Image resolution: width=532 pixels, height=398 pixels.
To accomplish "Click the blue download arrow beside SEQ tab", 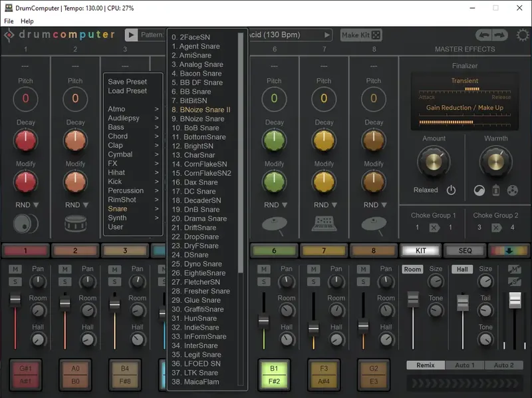I will point(509,250).
